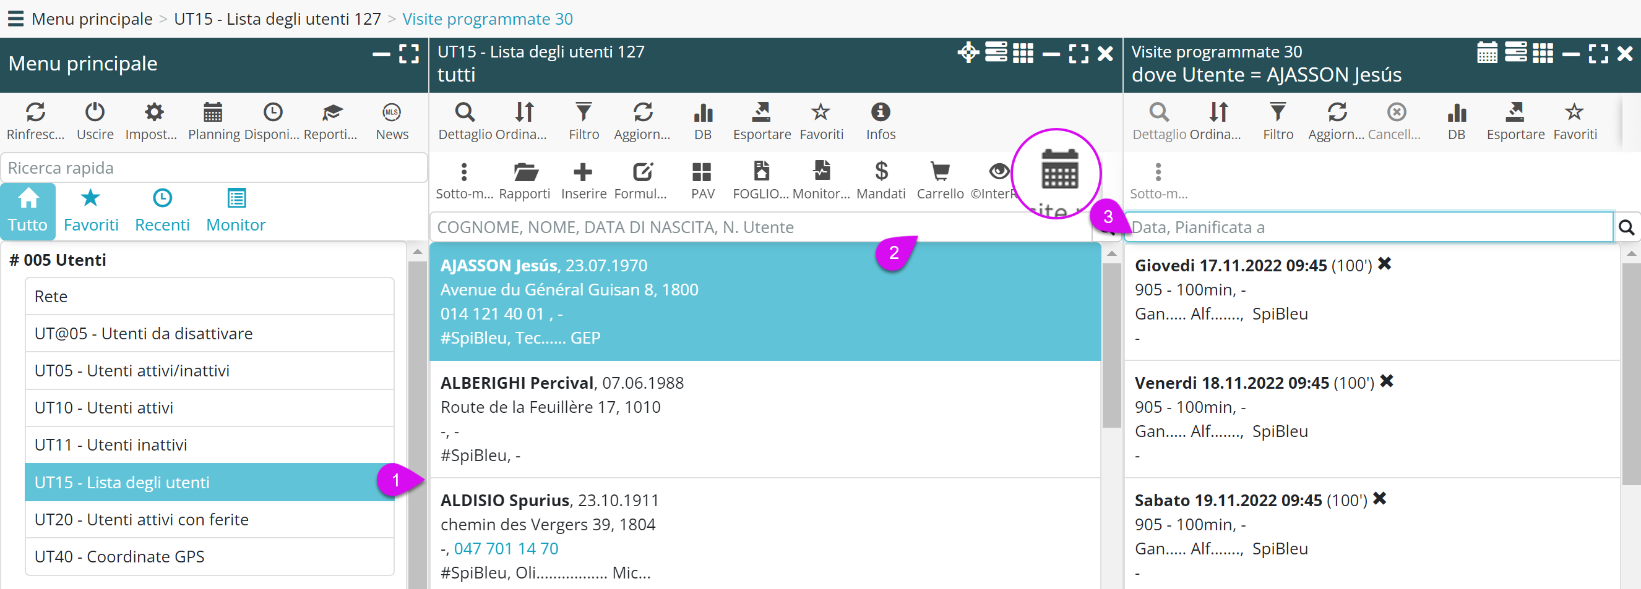The height and width of the screenshot is (589, 1641).
Task: Click the Ricerca rapida search field
Action: tap(213, 168)
